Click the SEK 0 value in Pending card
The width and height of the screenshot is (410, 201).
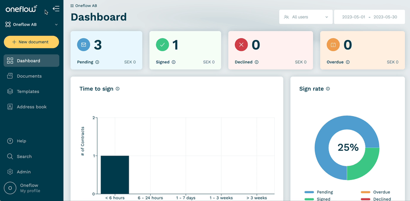coord(130,62)
